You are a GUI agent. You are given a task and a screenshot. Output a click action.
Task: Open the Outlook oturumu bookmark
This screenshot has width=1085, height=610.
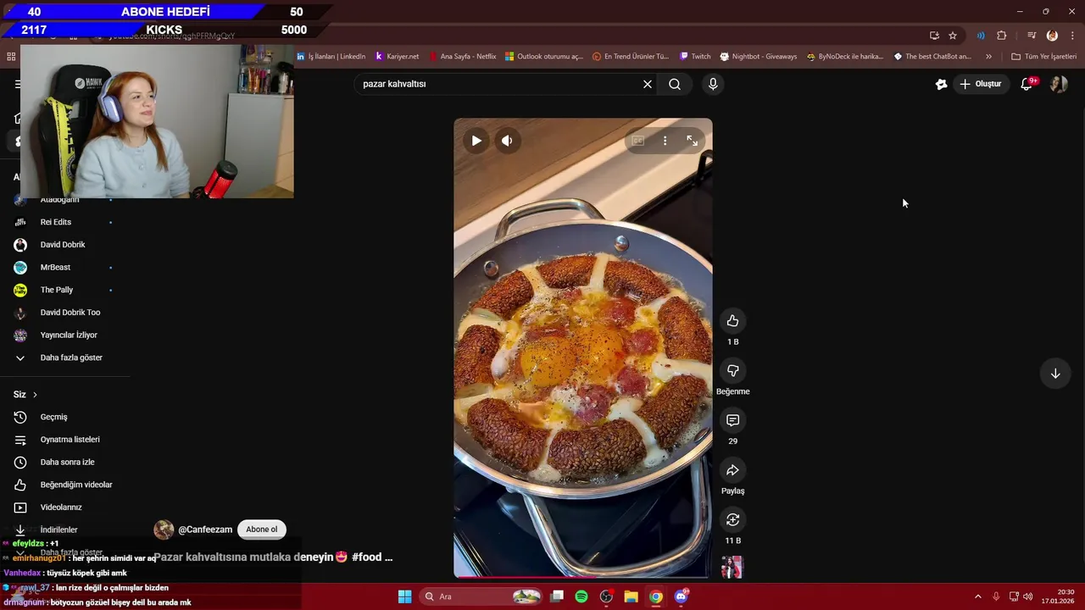point(544,57)
